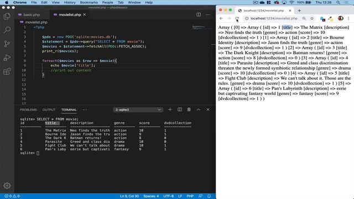Open the Explorer view in VS Code
This screenshot has width=354, height=199.
(7, 16)
